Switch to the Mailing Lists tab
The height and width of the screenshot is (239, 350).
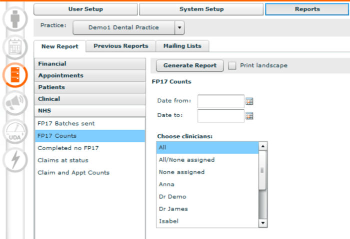pyautogui.click(x=182, y=46)
